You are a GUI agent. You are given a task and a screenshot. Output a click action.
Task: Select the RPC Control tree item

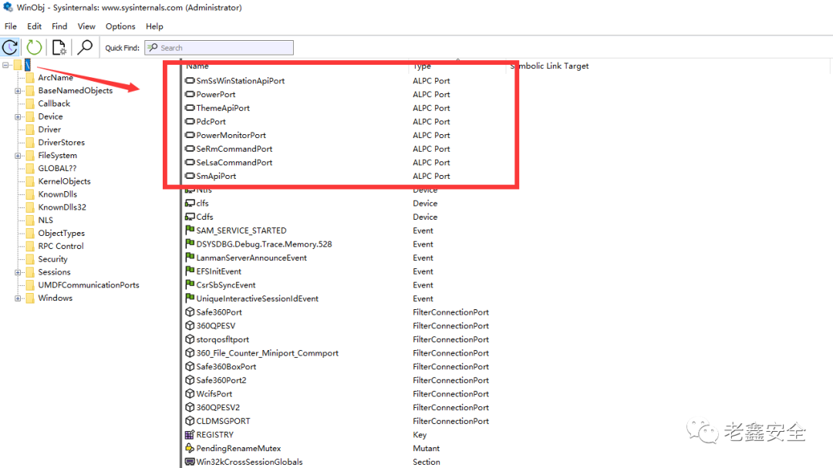tap(61, 246)
